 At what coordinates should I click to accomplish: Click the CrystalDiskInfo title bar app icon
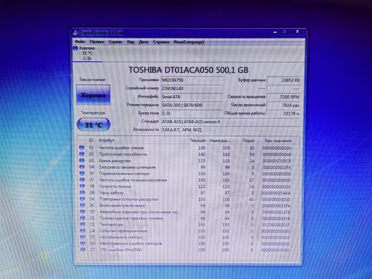pos(75,32)
